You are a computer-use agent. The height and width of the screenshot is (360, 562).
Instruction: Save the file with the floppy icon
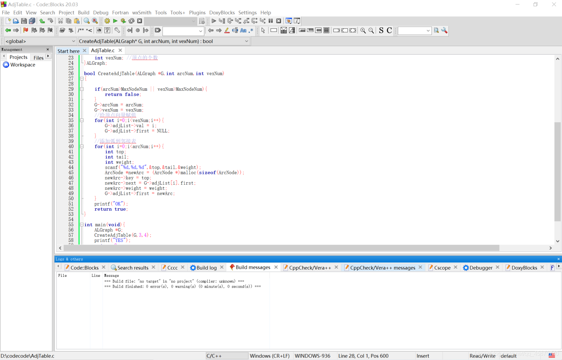pyautogui.click(x=24, y=21)
